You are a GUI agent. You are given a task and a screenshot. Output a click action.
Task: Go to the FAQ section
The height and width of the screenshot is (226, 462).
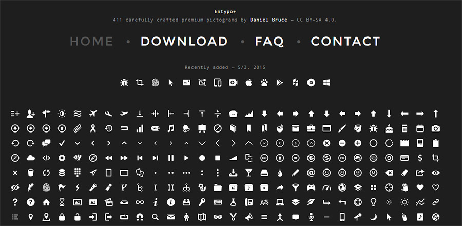(269, 42)
